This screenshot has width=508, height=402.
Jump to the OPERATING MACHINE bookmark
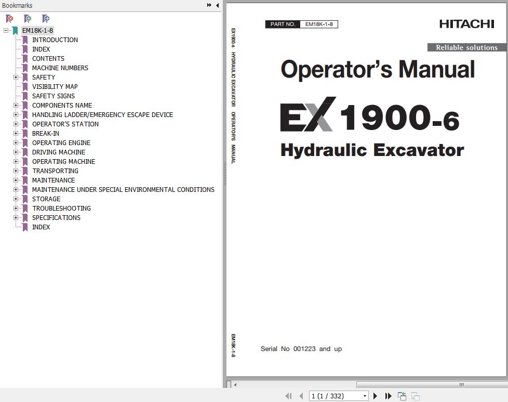pos(63,162)
